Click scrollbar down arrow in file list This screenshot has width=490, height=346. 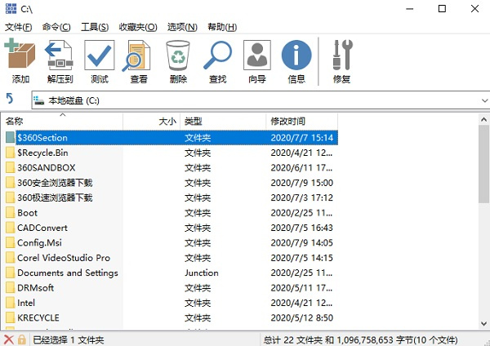pyautogui.click(x=483, y=323)
